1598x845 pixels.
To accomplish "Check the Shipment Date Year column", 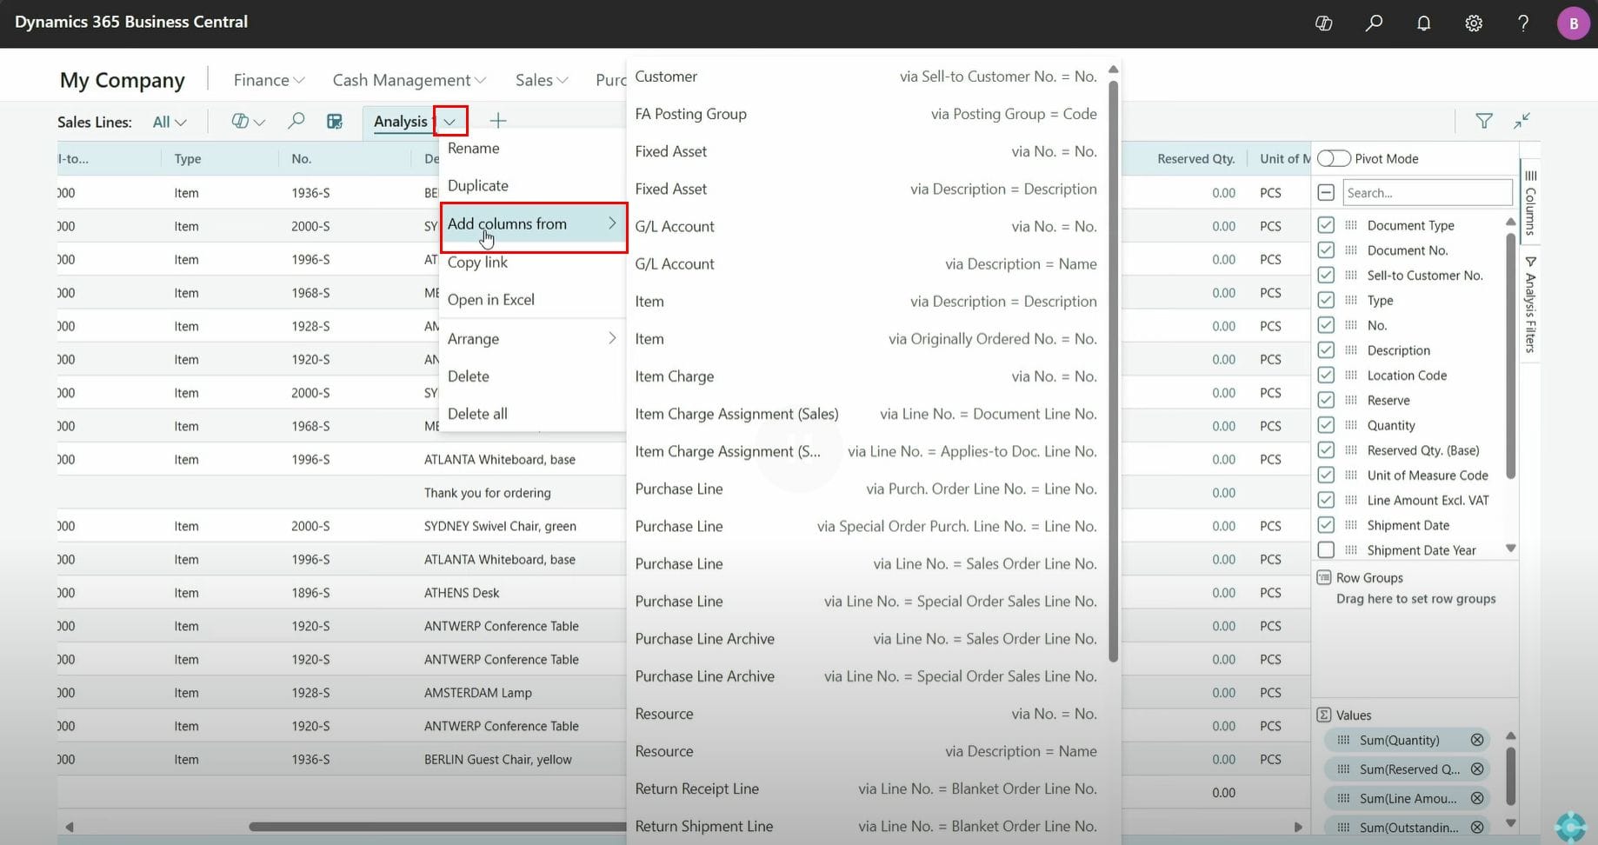I will [1327, 549].
